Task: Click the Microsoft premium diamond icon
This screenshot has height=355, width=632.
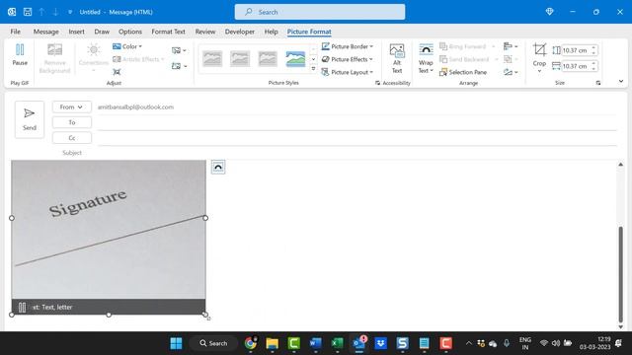Action: [549, 12]
